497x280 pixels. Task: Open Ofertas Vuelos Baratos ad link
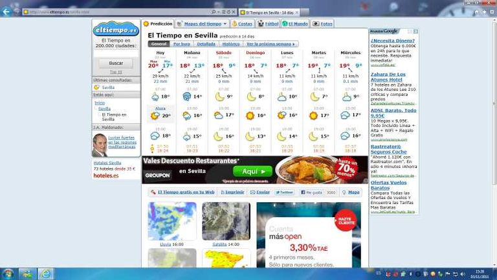388,185
